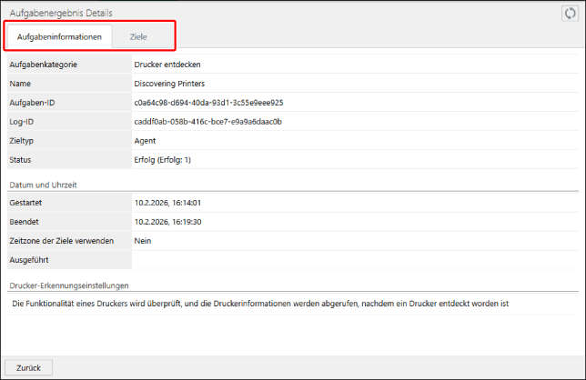The width and height of the screenshot is (586, 380).
Task: Select the Aufgabeninformationen tab
Action: point(59,36)
